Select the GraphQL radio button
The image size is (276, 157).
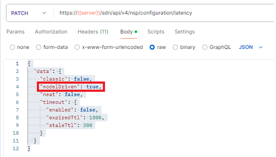coord(205,47)
